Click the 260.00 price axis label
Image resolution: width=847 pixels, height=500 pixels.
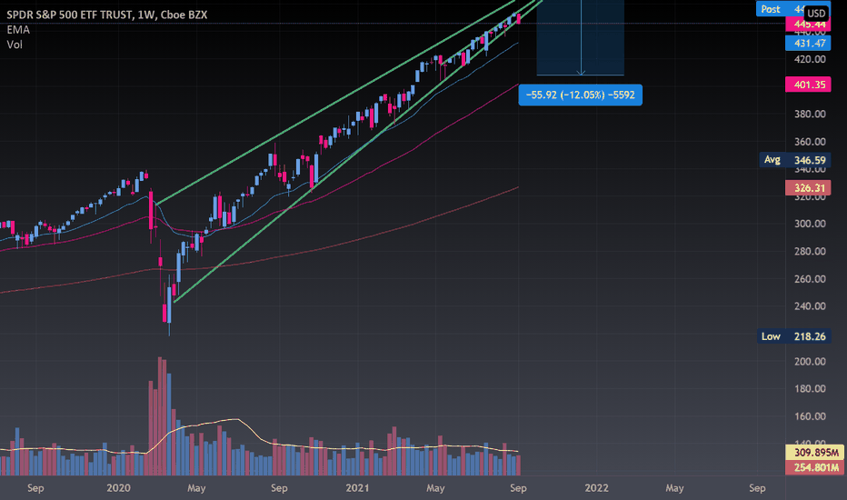click(810, 279)
